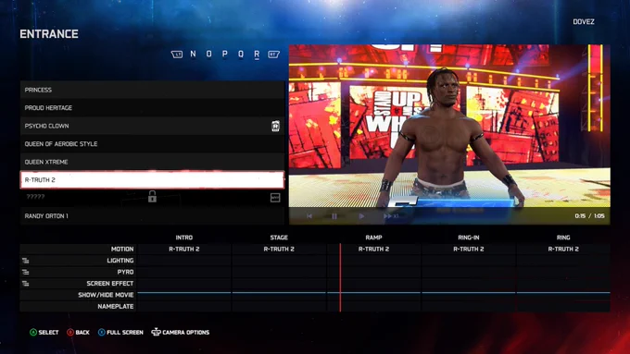Select the PSYCHO CLOWN entrance

(152, 126)
